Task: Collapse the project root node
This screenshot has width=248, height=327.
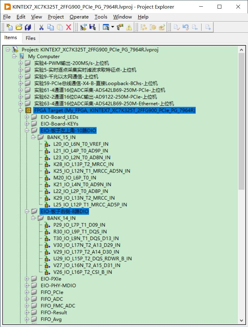Action: [8, 49]
